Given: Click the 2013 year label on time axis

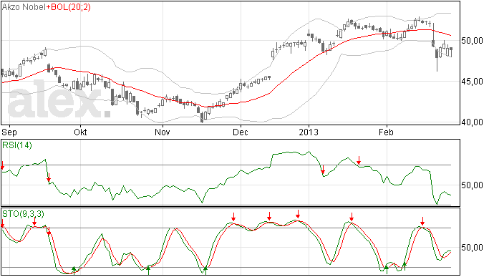Looking at the screenshot, I should pos(309,132).
